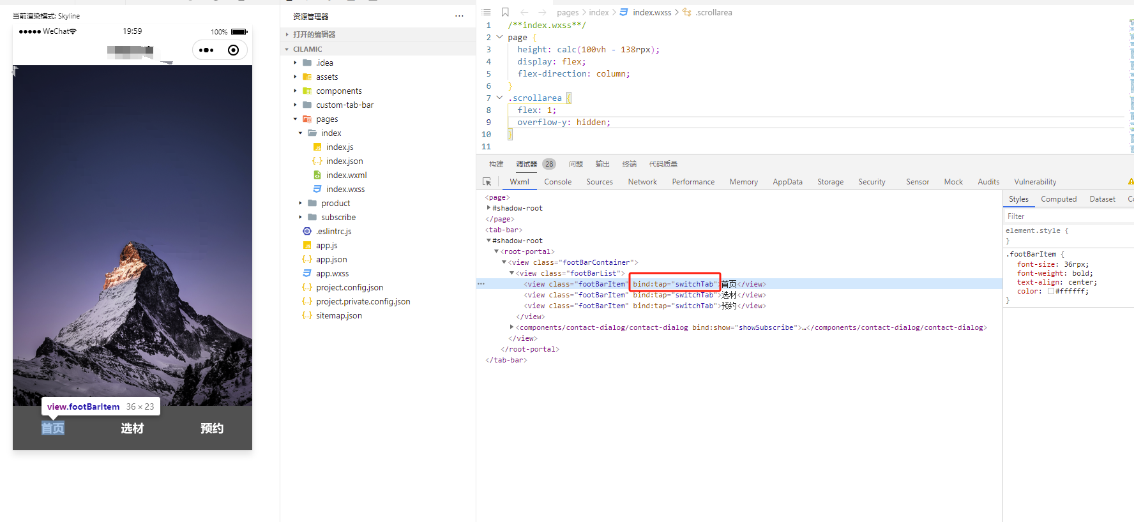Toggle the editor bookmark icon

(x=505, y=12)
